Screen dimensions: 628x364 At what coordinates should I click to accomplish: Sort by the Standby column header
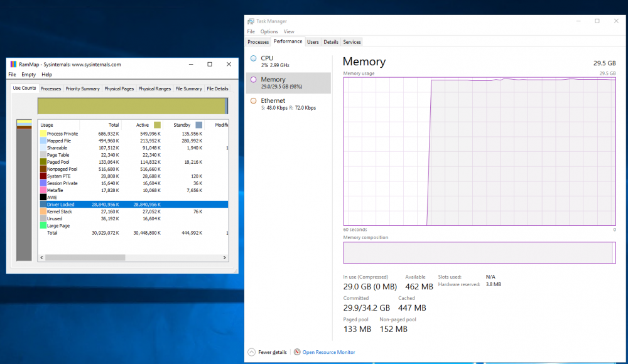coord(183,125)
